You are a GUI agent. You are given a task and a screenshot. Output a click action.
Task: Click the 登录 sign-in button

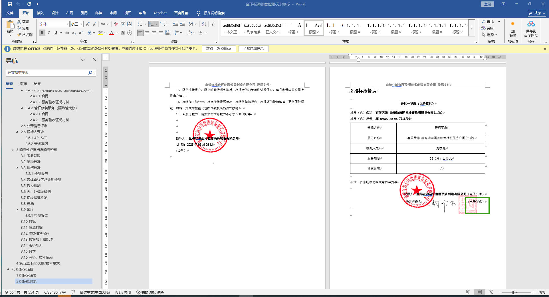[488, 4]
